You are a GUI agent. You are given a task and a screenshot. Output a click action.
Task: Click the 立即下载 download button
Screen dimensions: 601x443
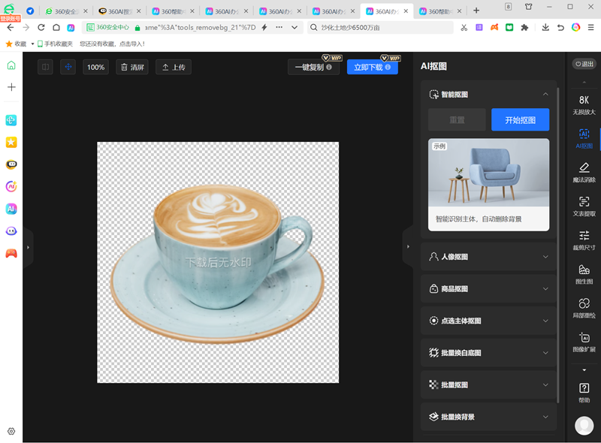[x=372, y=68]
